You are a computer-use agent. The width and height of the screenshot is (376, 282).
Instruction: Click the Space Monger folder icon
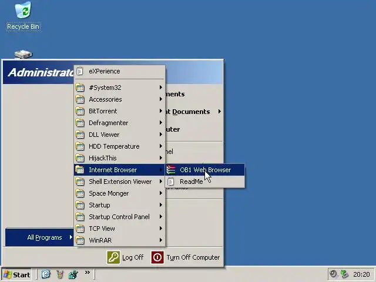pos(80,193)
